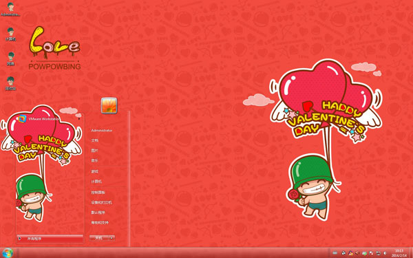Open 控制面板 in Start menu
Image resolution: width=413 pixels, height=258 pixels.
(98, 193)
